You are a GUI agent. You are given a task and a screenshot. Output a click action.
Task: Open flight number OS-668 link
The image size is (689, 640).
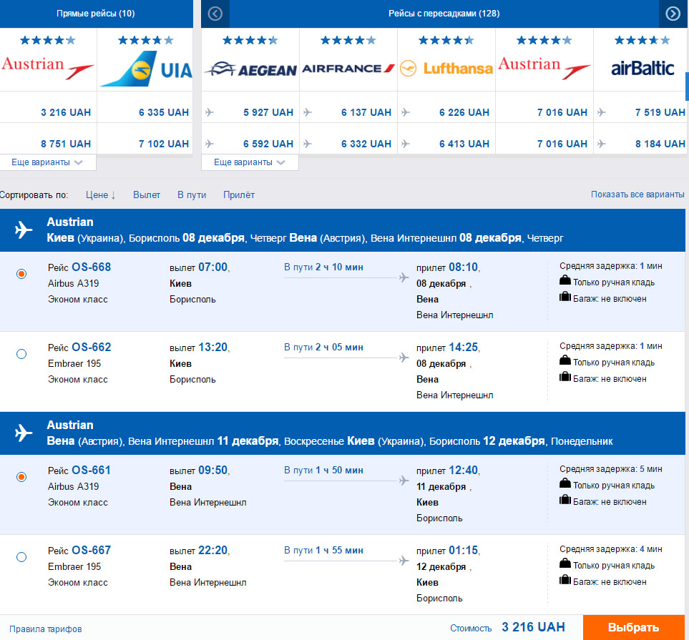[92, 267]
